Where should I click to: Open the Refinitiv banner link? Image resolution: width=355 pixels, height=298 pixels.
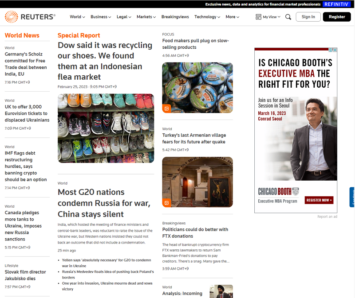tap(336, 4)
